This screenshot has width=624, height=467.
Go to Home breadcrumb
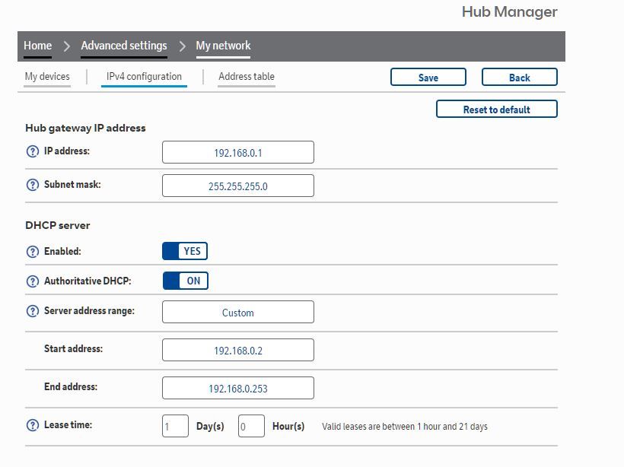[x=37, y=46]
